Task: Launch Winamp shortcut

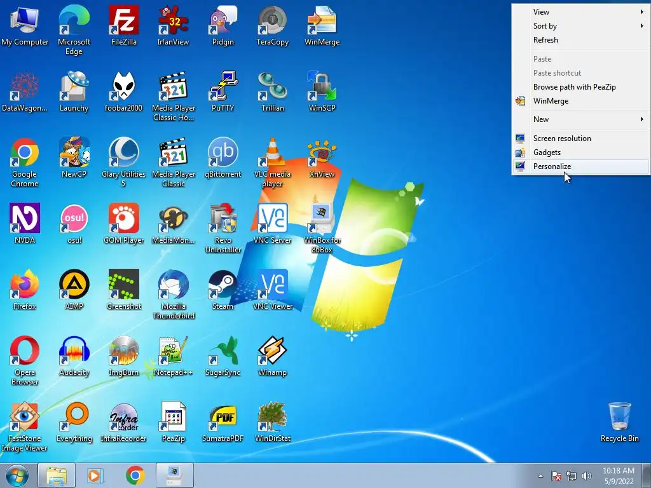Action: coord(272,356)
